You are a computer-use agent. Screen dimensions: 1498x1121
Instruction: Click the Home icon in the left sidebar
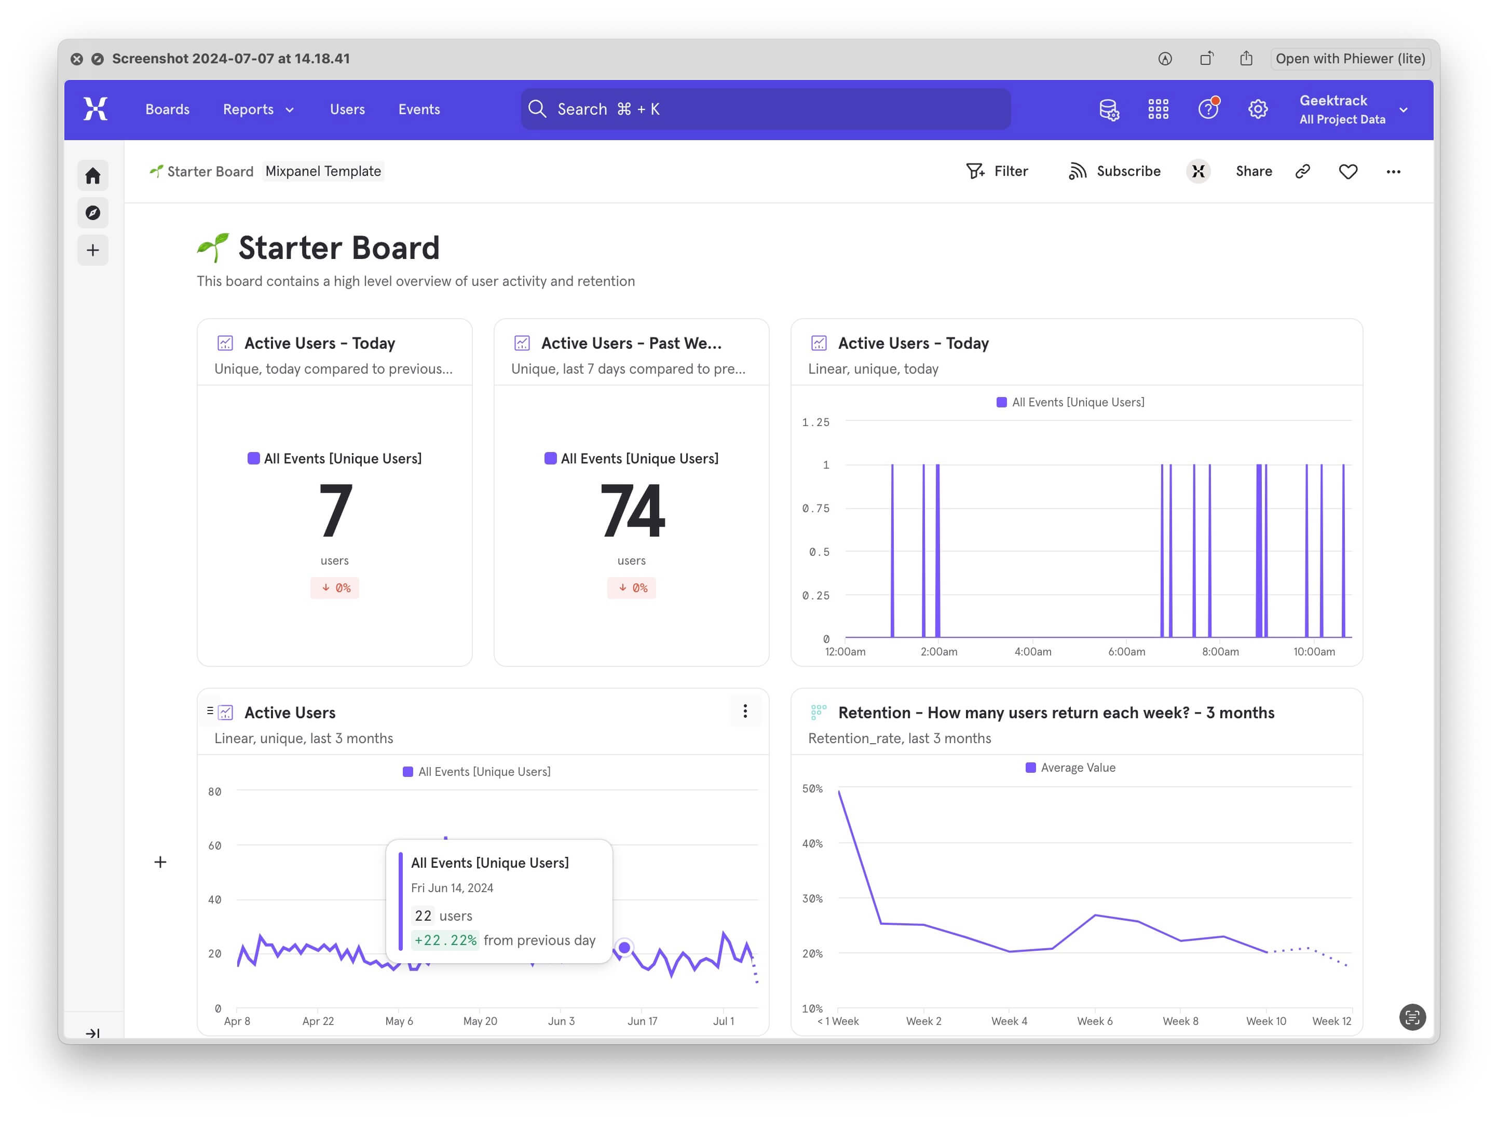tap(93, 175)
